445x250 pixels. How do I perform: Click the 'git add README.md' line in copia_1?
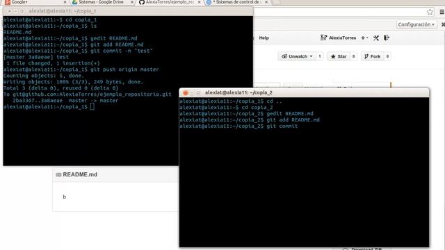[x=74, y=44]
